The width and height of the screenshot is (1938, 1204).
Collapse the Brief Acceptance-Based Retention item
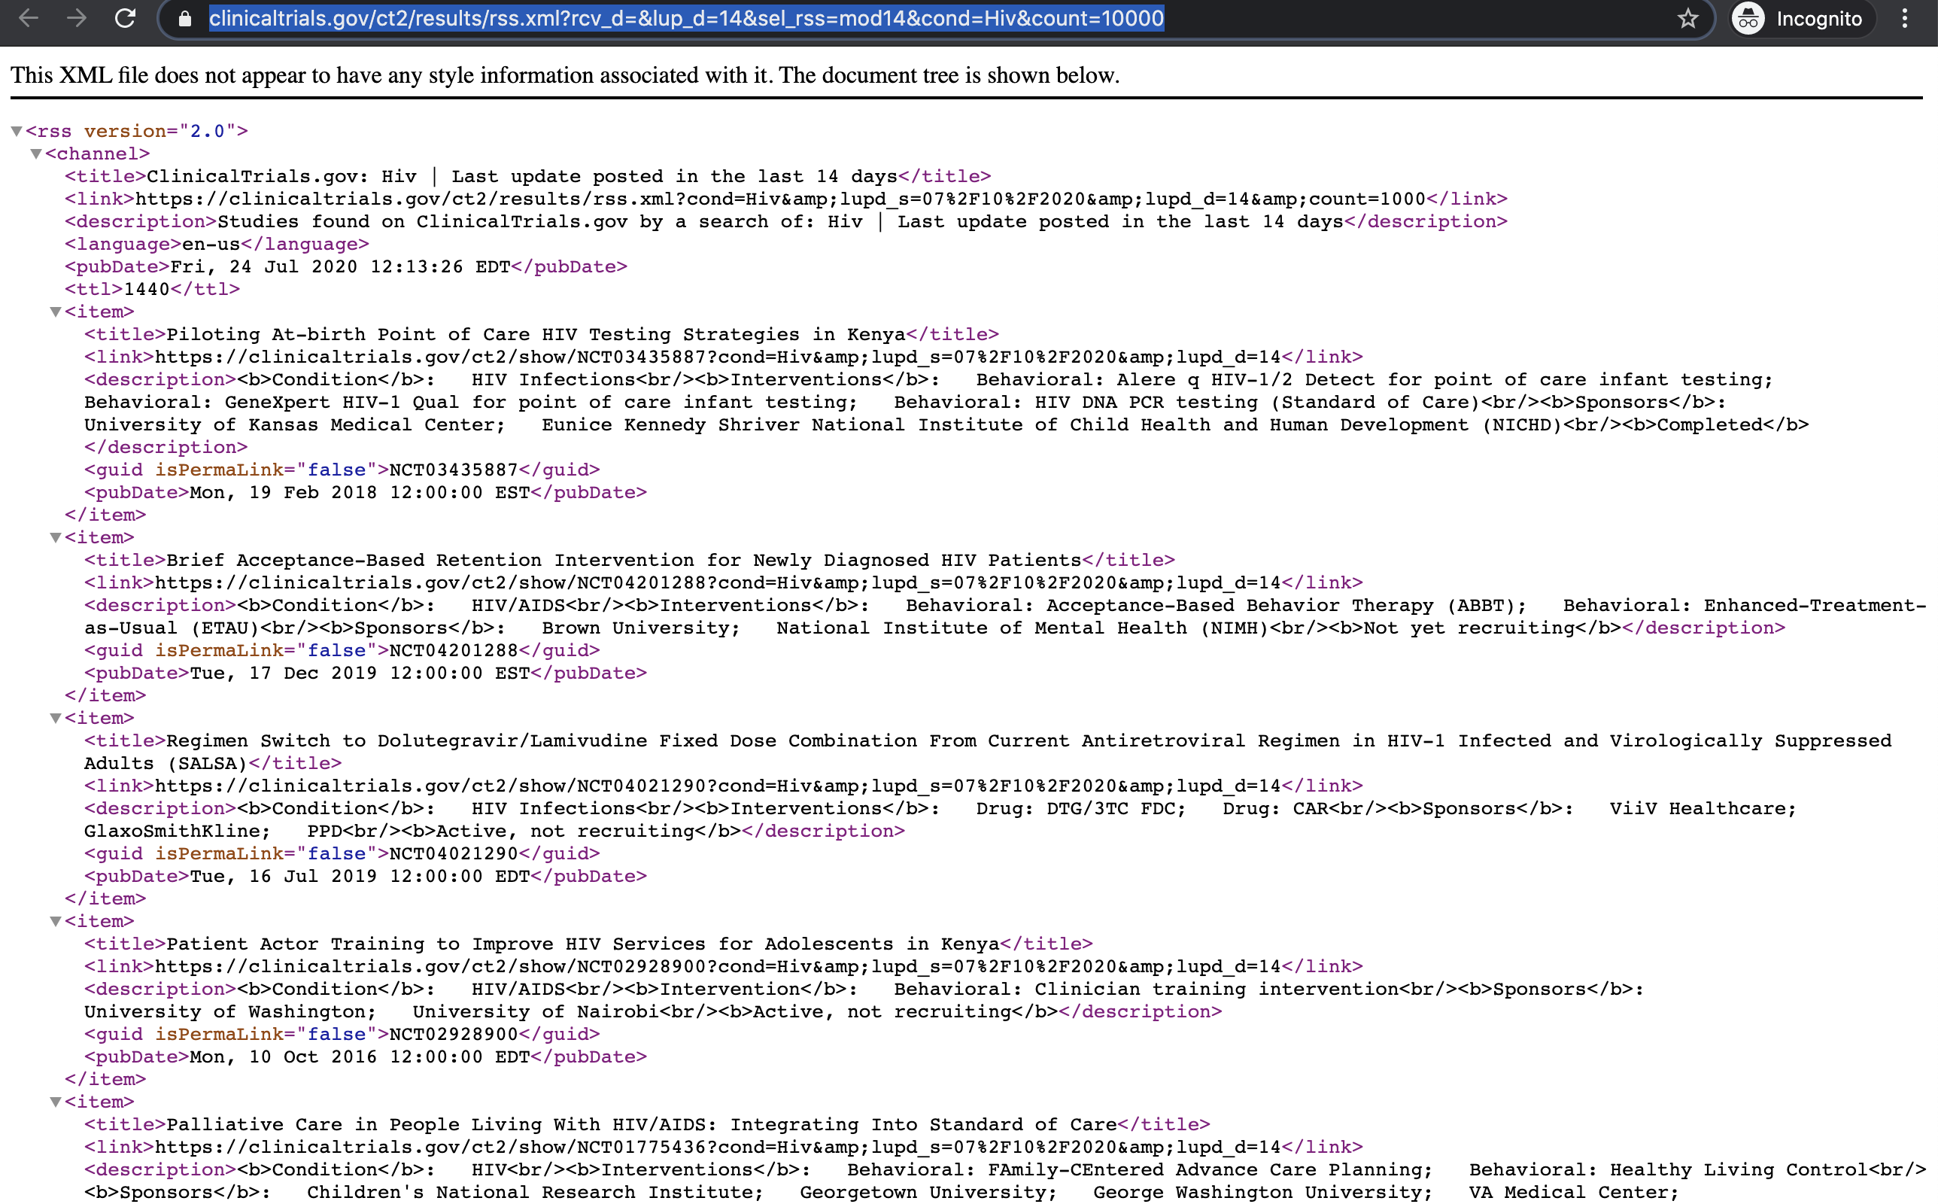(56, 537)
